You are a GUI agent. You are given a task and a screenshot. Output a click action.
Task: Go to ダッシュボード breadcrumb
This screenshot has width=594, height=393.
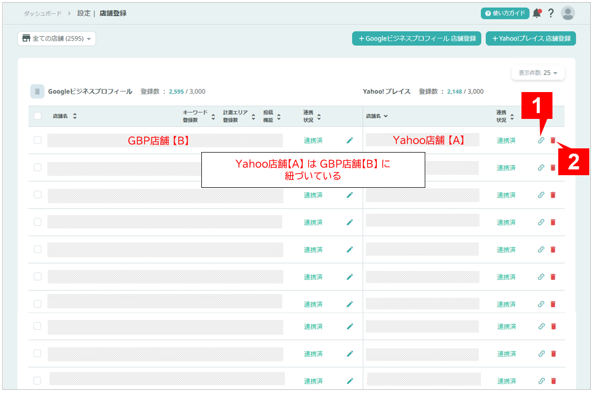43,13
